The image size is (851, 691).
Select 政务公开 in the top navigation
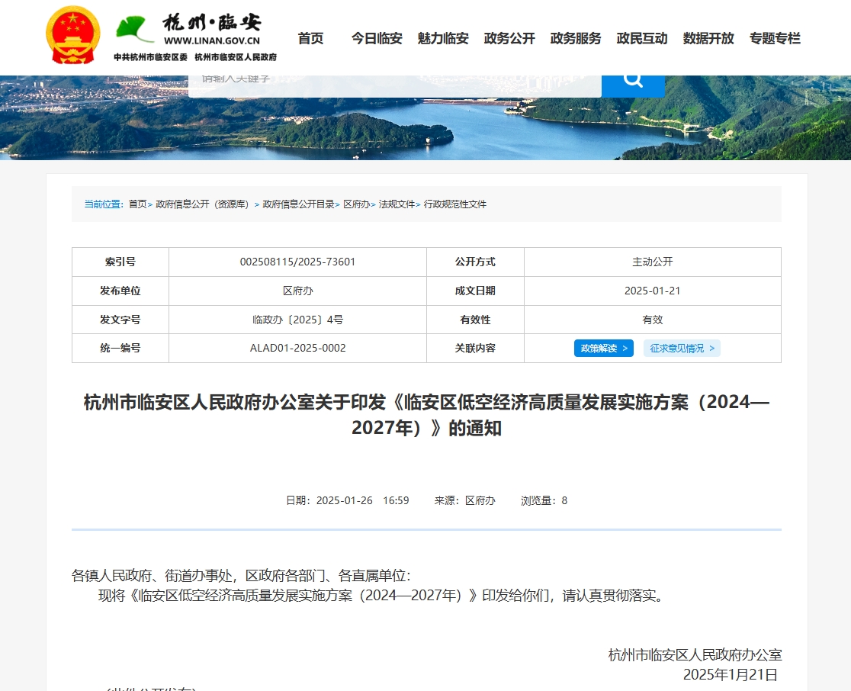(509, 38)
